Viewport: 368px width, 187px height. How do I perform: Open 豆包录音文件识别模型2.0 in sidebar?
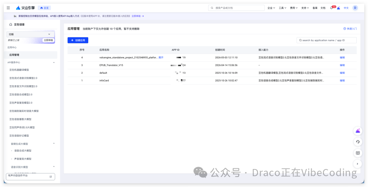(x=23, y=86)
